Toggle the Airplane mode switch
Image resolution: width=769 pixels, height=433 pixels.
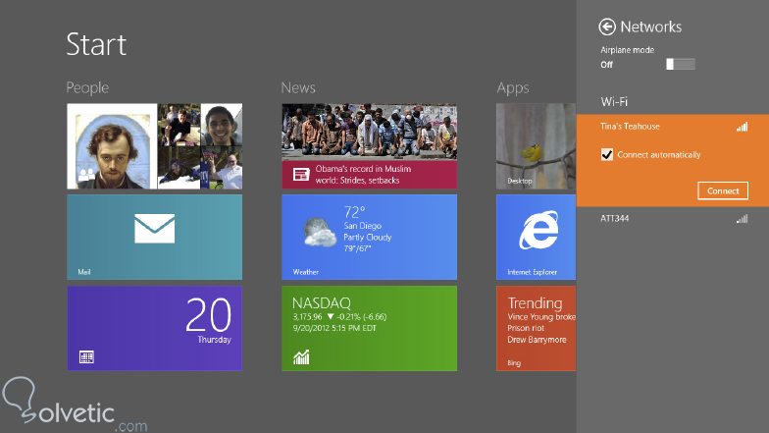[x=681, y=65]
